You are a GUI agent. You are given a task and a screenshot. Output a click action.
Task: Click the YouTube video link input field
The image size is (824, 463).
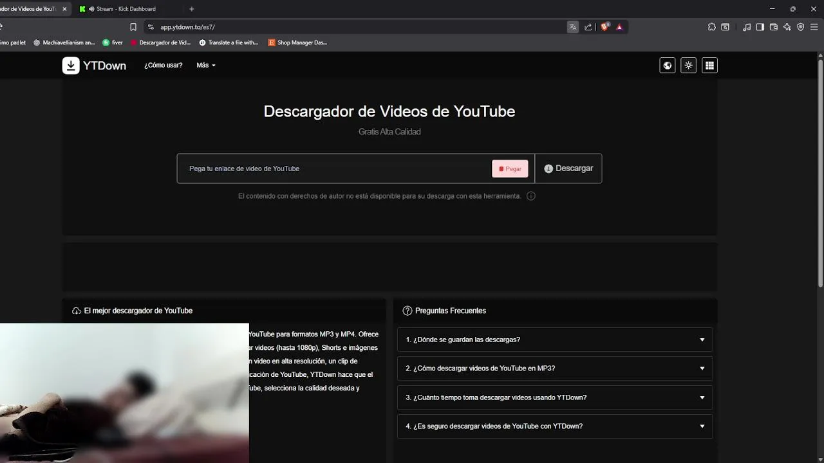coord(335,168)
